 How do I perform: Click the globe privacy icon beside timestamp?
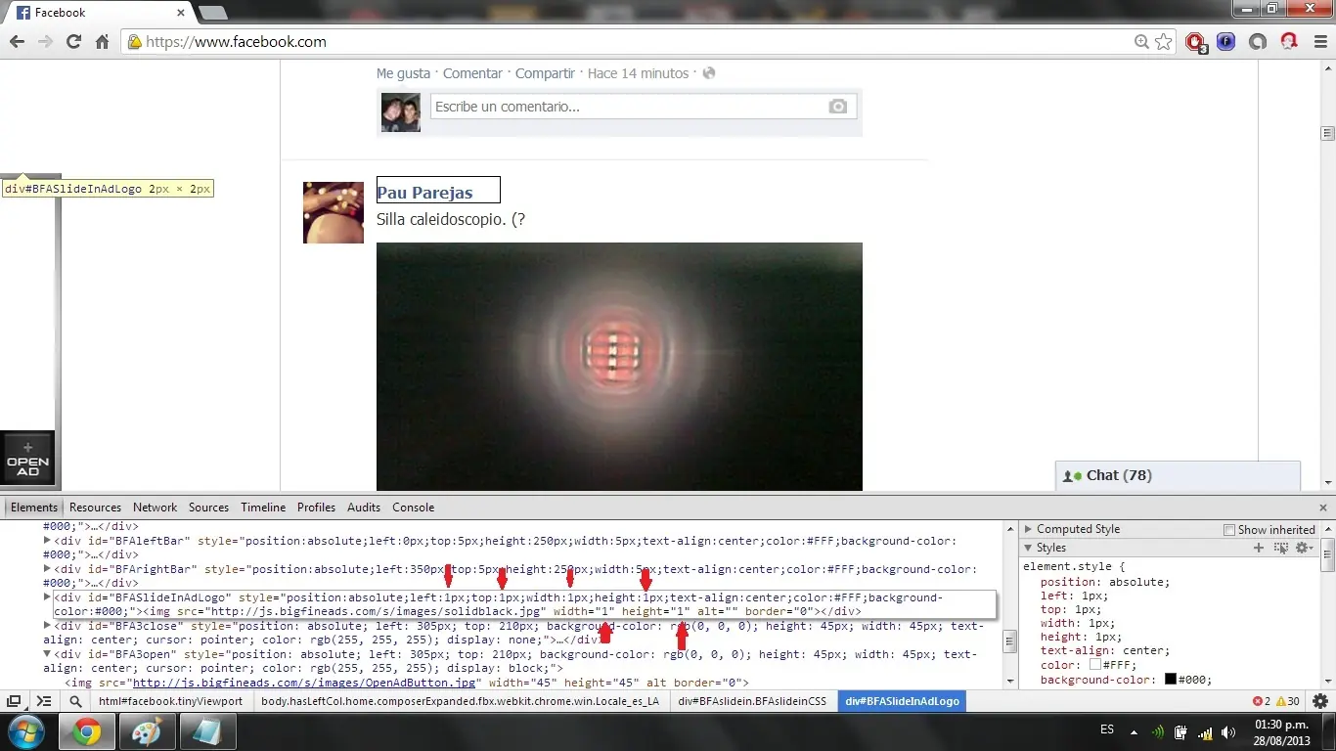click(x=709, y=73)
